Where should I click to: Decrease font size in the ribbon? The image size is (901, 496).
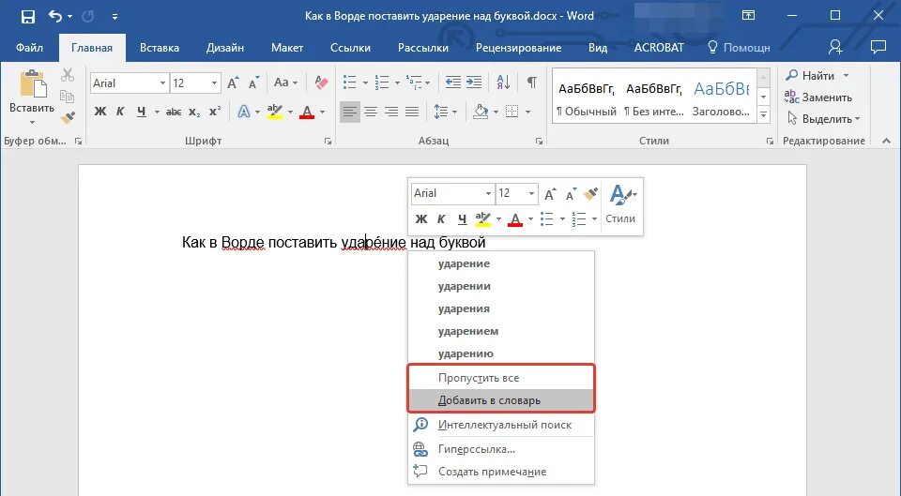[x=253, y=83]
